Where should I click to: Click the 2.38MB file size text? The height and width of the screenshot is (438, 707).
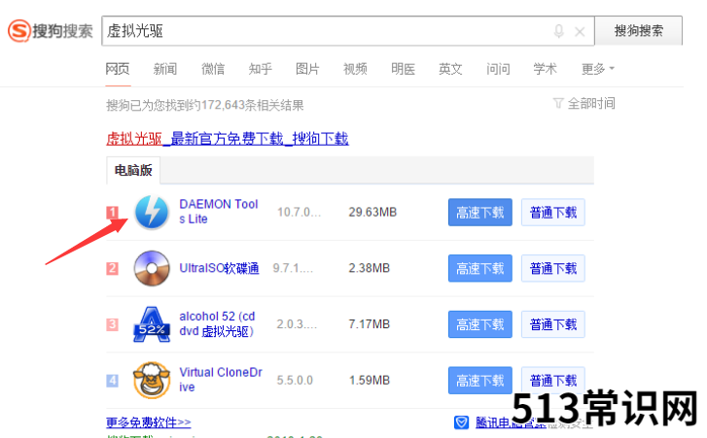[x=369, y=268]
